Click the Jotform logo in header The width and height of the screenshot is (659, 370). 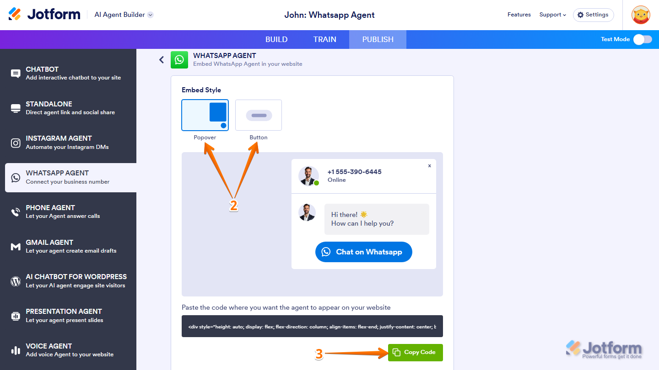(x=44, y=15)
